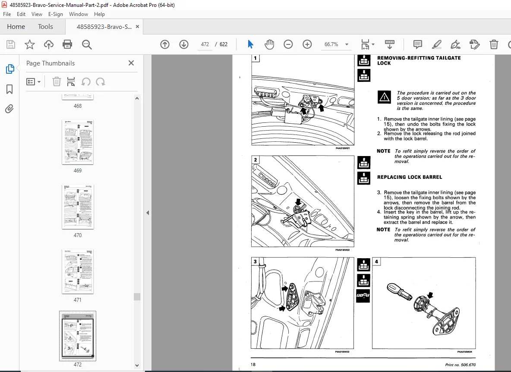Select page 469 thumbnail
The width and height of the screenshot is (511, 372).
pyautogui.click(x=78, y=142)
